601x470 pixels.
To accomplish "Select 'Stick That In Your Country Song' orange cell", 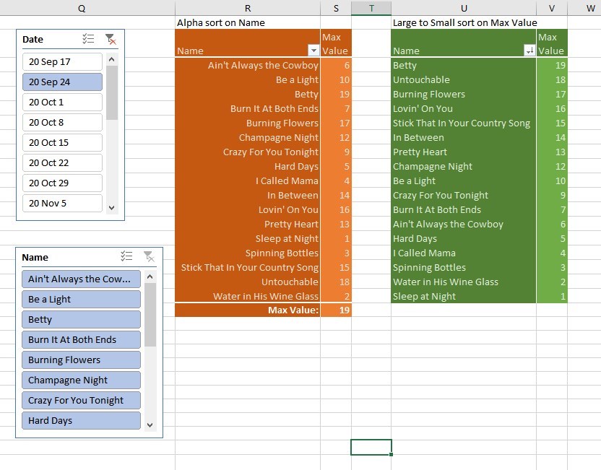I will pyautogui.click(x=248, y=267).
